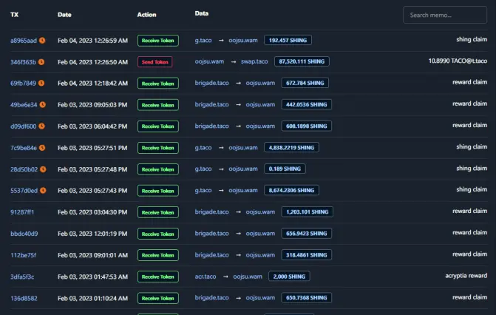Open transaction d09df600
496x315 pixels.
point(24,126)
